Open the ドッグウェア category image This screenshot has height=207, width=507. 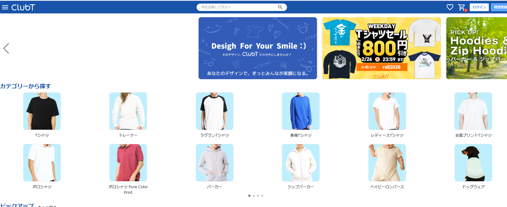[473, 163]
